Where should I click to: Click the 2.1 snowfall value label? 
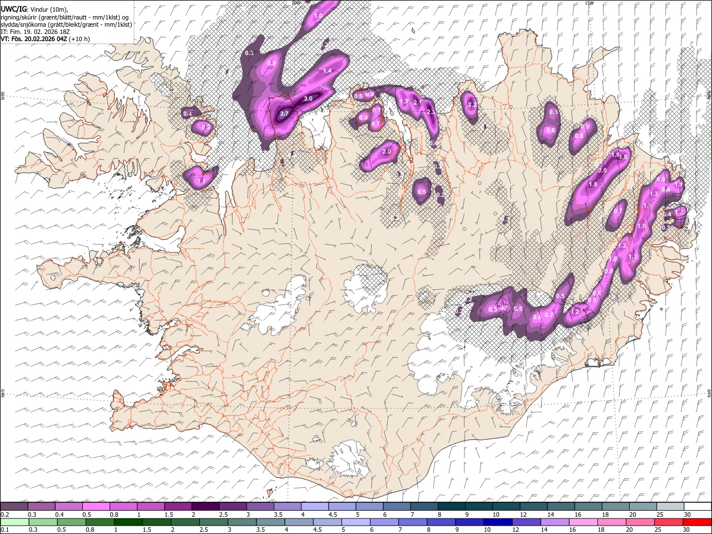(x=418, y=102)
